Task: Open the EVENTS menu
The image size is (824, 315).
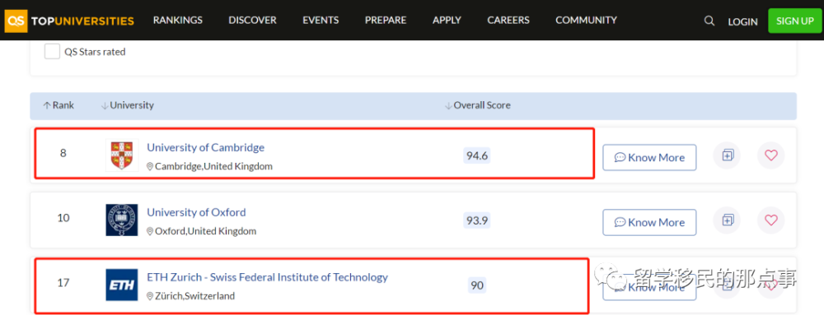Action: point(321,20)
